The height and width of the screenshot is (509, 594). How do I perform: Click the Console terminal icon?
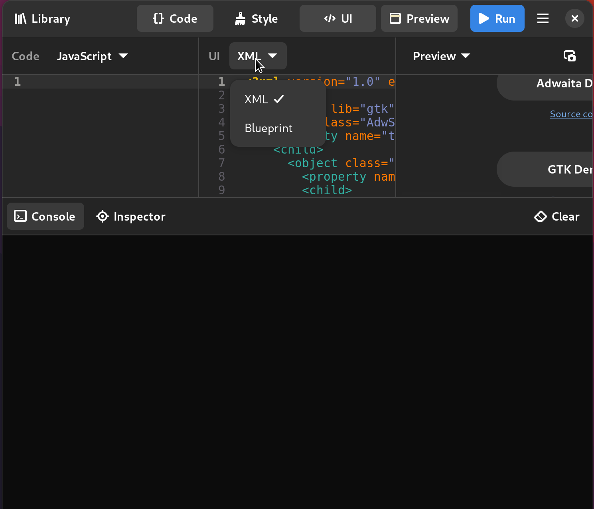point(20,216)
